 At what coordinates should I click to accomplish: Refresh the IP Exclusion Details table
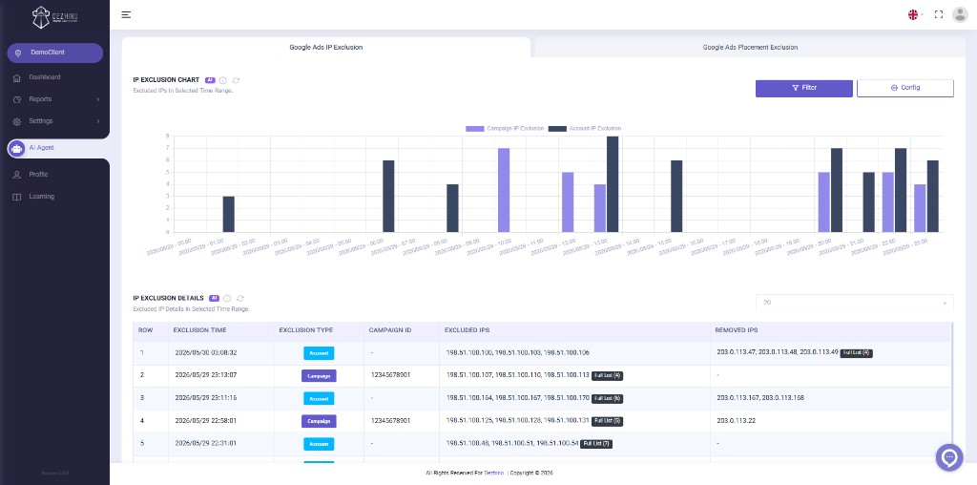pyautogui.click(x=240, y=299)
